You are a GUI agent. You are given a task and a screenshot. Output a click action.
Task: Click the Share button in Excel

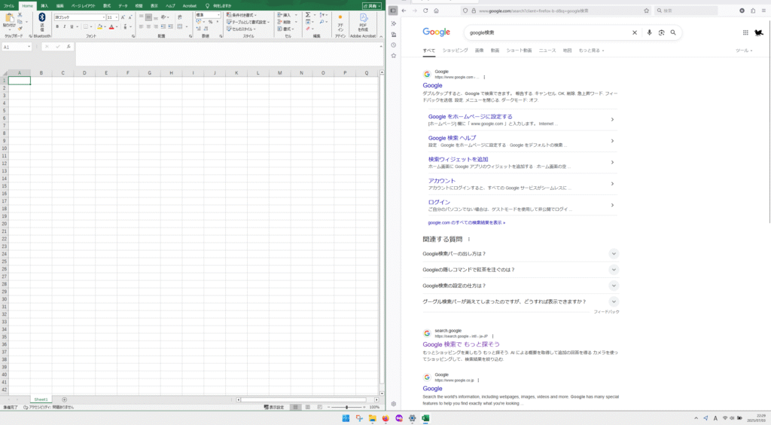(372, 6)
